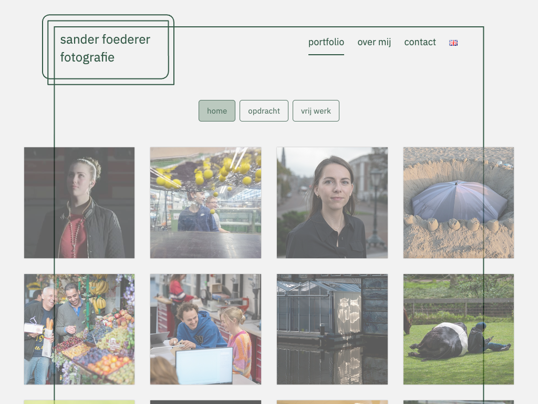The image size is (538, 404).
Task: Open the partially visible dark grey thumbnail
Action: (x=205, y=402)
